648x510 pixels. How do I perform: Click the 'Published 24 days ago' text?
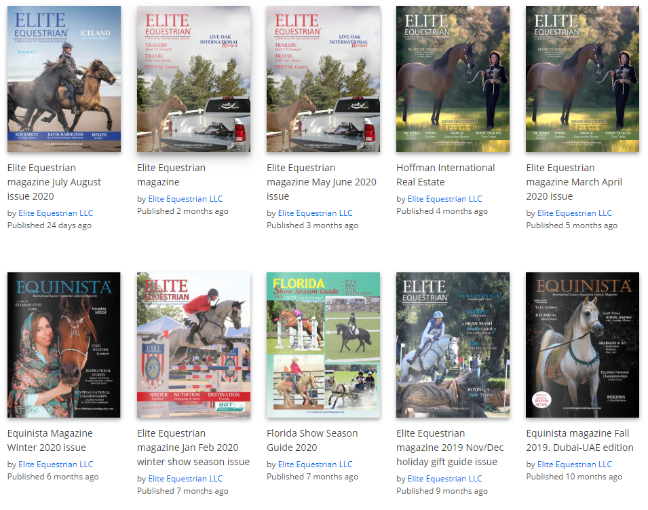pyautogui.click(x=49, y=225)
